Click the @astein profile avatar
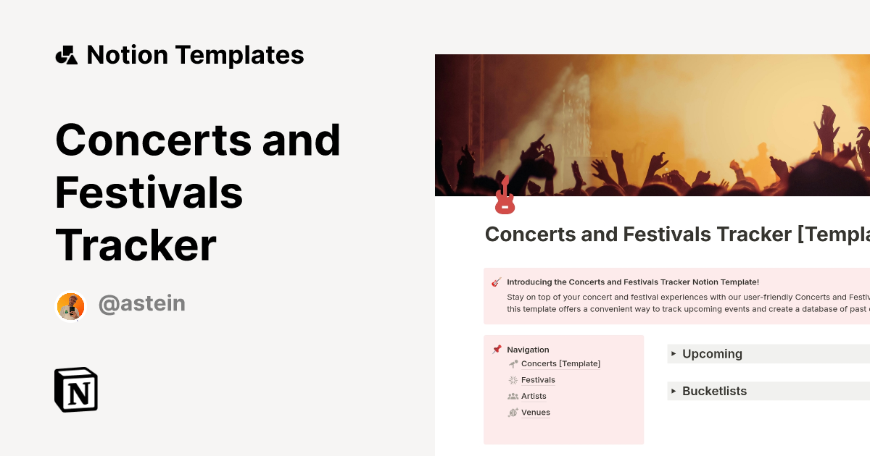Viewport: 870px width, 456px height. pyautogui.click(x=70, y=305)
